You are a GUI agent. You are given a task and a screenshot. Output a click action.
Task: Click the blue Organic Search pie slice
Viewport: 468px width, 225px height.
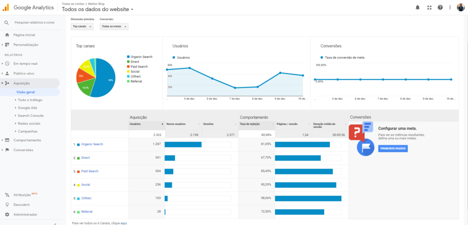[x=105, y=78]
